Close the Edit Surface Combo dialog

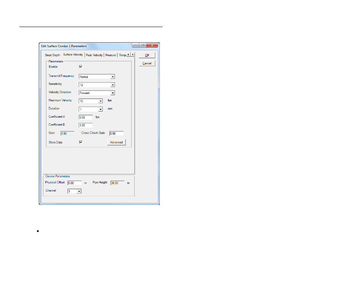point(152,45)
